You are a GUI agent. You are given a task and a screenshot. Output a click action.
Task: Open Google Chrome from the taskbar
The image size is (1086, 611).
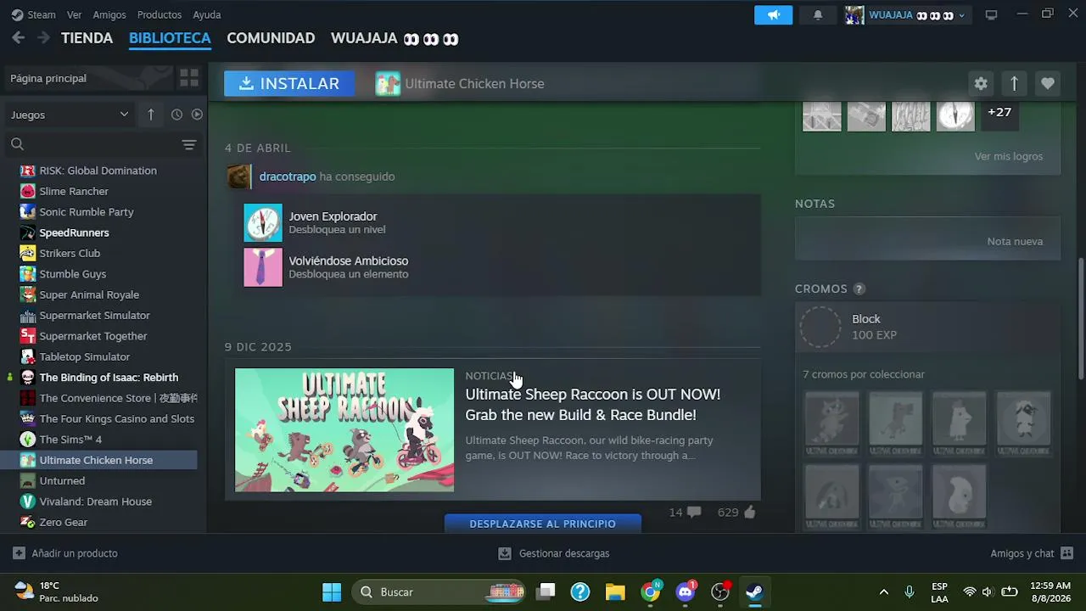(651, 591)
